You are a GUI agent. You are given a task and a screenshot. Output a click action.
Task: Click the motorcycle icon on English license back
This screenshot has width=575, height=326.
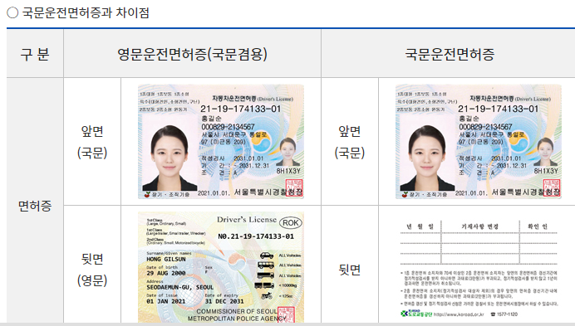267,295
